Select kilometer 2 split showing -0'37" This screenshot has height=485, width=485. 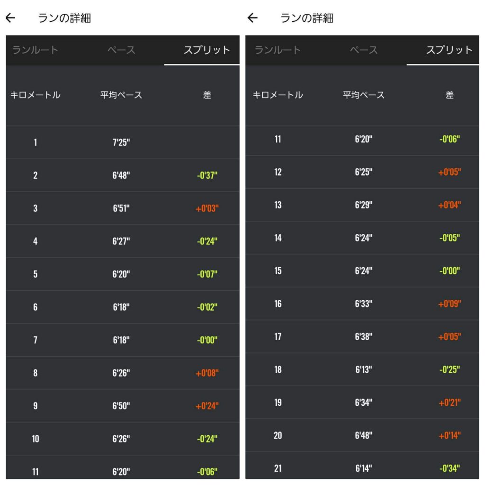pos(123,175)
